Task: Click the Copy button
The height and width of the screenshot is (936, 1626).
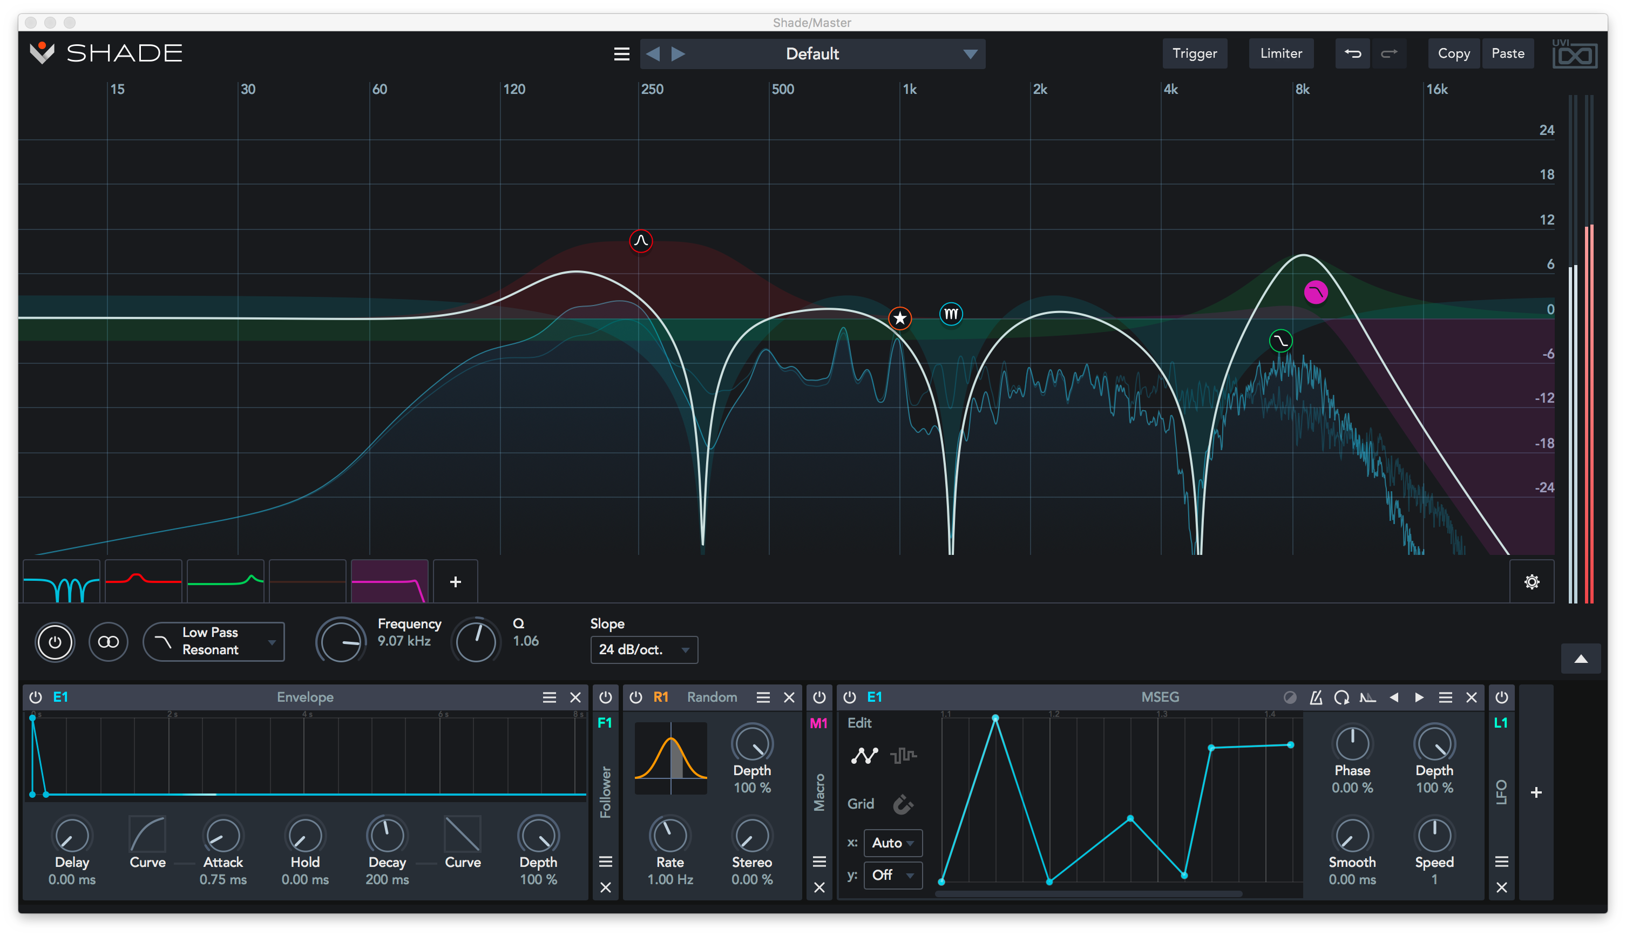Action: pyautogui.click(x=1453, y=53)
